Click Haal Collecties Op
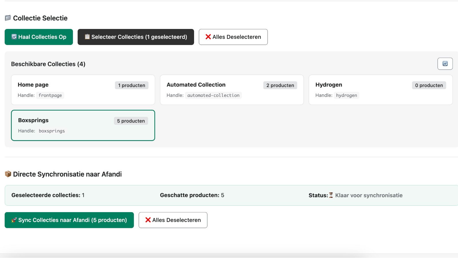This screenshot has height=258, width=458. (39, 37)
